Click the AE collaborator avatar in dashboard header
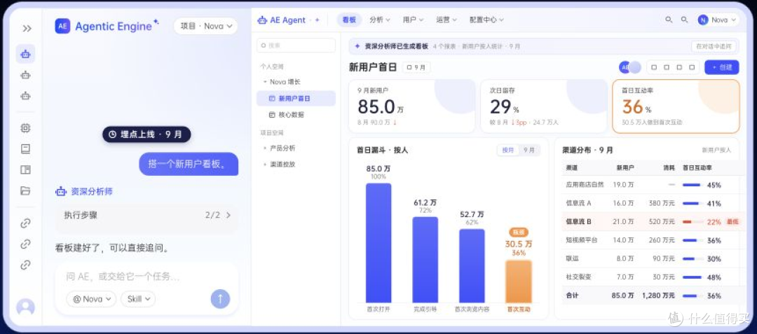The height and width of the screenshot is (334, 757). [x=625, y=67]
